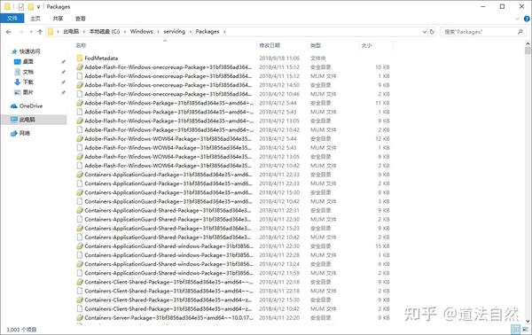The width and height of the screenshot is (532, 335).
Task: Sort by the 名称 column header
Action: (81, 45)
